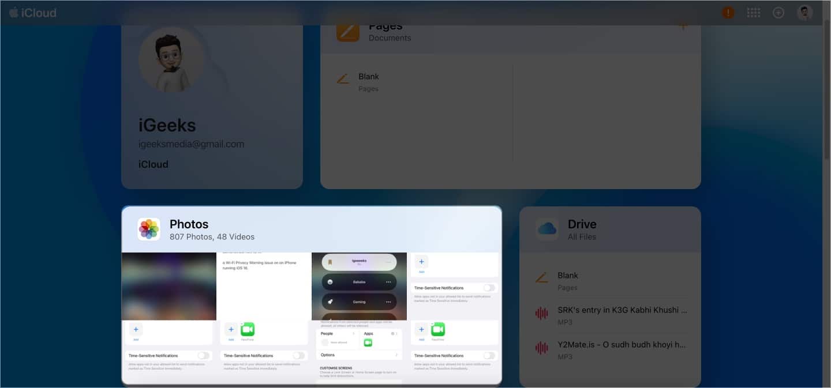The image size is (831, 388).
Task: Click the Pages Documents subtitle
Action: 390,38
